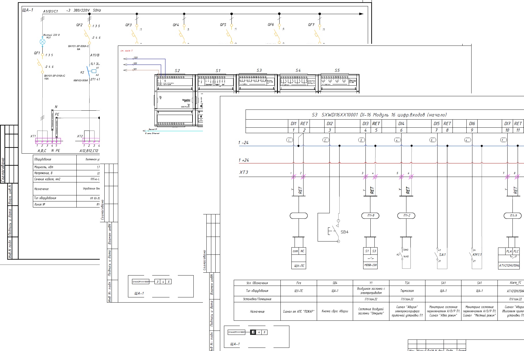Select the XT2 terminal block label
The width and height of the screenshot is (524, 351).
[x=80, y=136]
